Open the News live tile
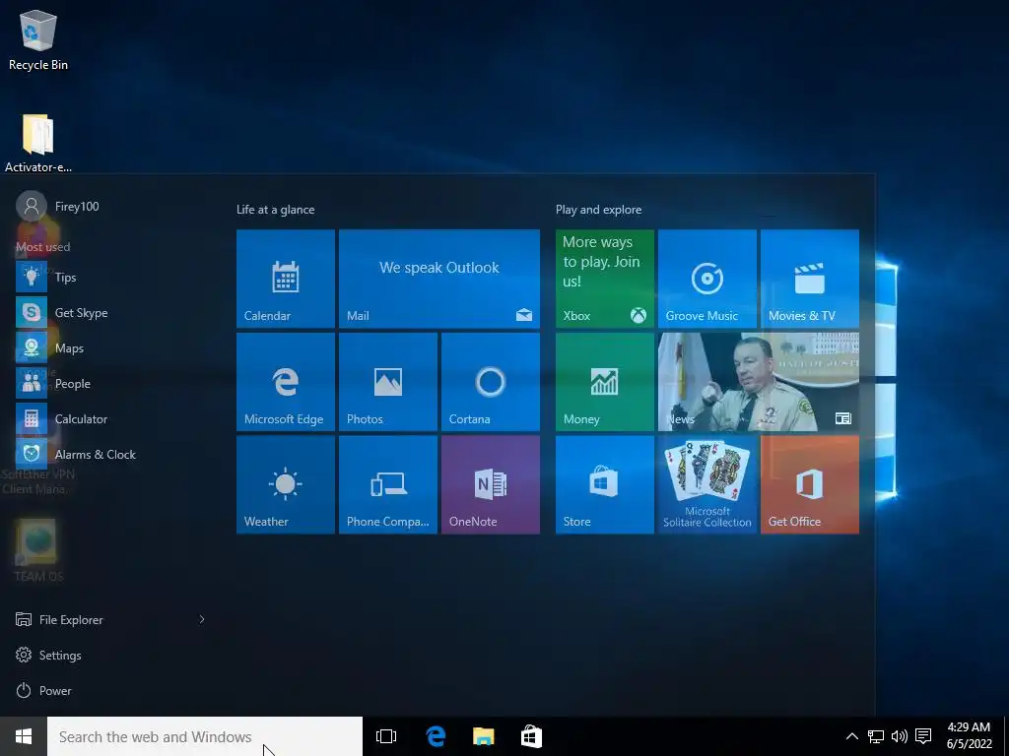1009x756 pixels. point(759,381)
